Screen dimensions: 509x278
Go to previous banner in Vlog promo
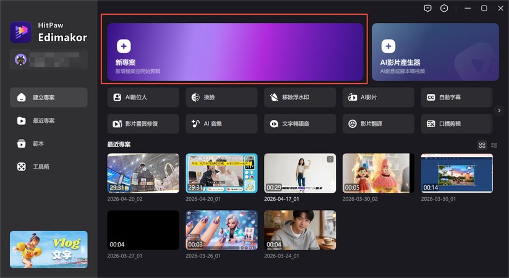pos(14,250)
